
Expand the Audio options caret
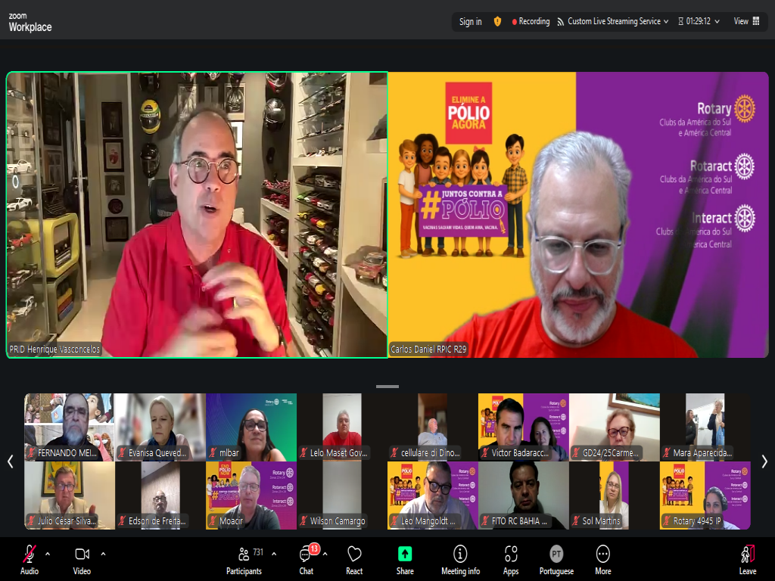click(48, 553)
